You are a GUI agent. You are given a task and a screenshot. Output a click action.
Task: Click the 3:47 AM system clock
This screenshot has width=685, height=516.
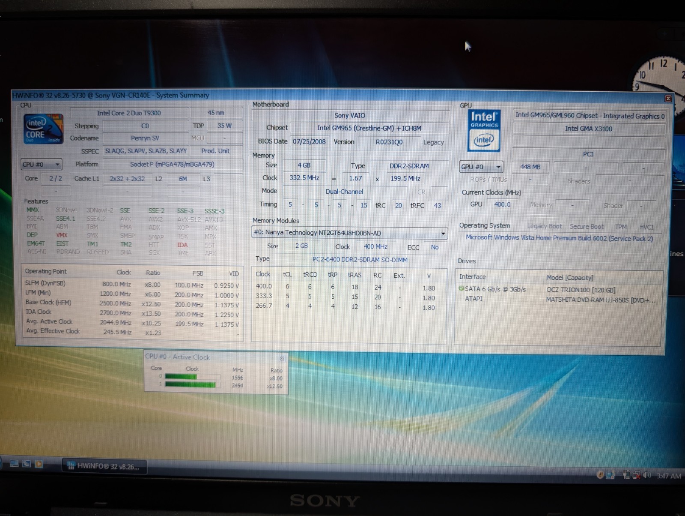[669, 476]
